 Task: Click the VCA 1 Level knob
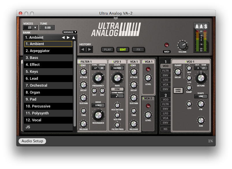click(148, 78)
